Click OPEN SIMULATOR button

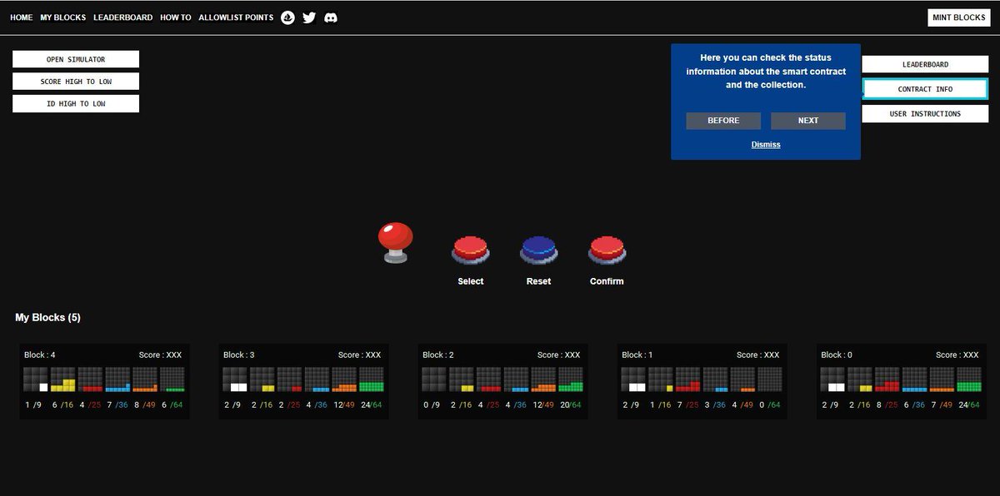coord(76,60)
